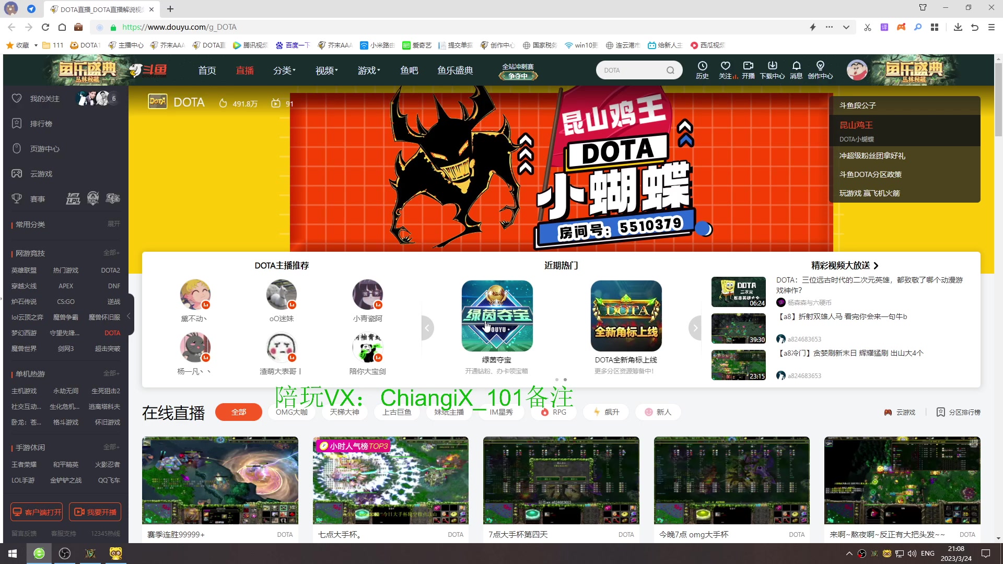This screenshot has height=564, width=1003.
Task: Open 精彩视频大放送 arrow for more videos
Action: [876, 265]
